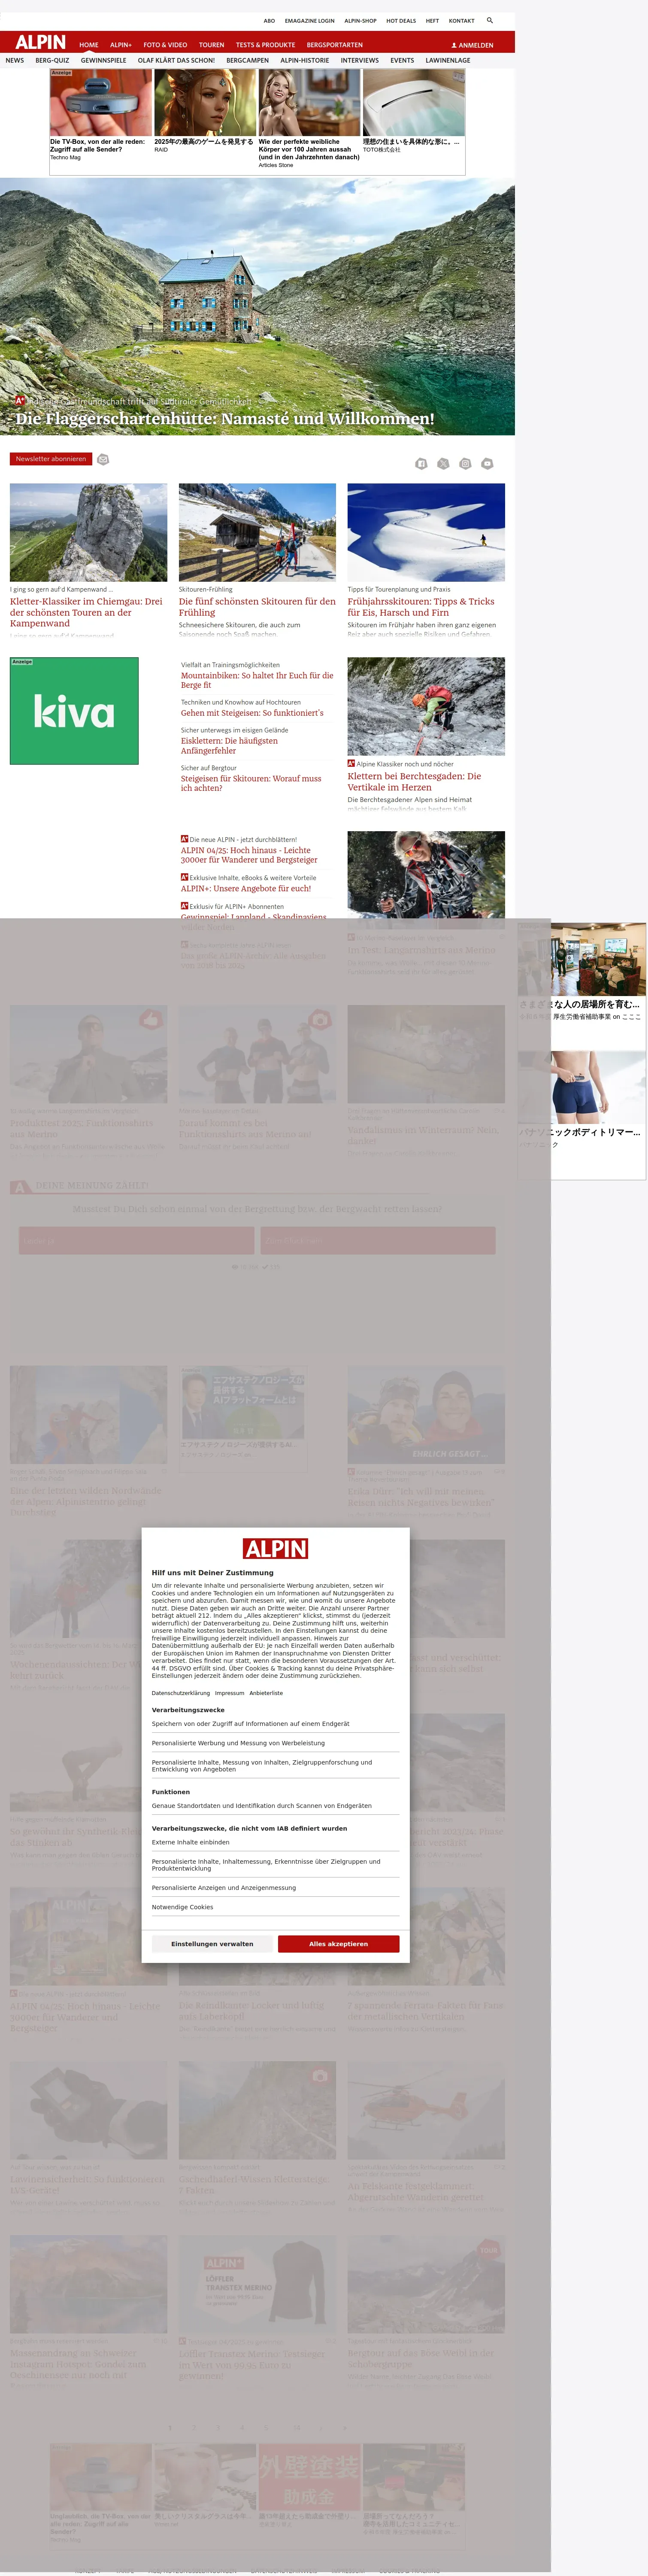Expand 'Speichern von oder Zugriff auf Informationen' purpose
This screenshot has height=2576, width=648.
(x=275, y=1724)
